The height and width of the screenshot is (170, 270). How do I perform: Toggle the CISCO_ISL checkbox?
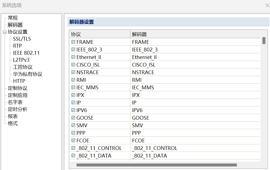73,65
